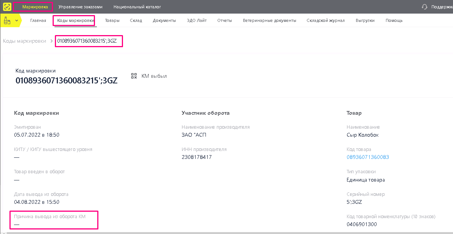The width and height of the screenshot is (453, 234).
Task: Open the Документы tab
Action: 164,20
